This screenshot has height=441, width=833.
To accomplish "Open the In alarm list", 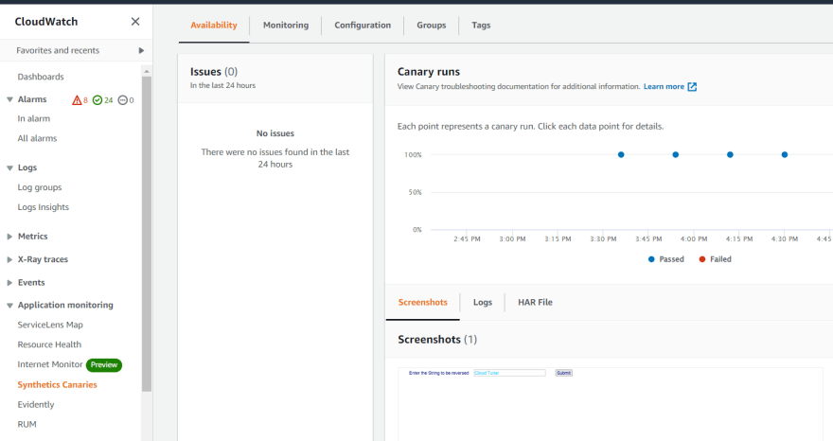I will (33, 118).
